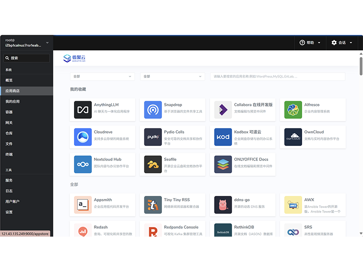
Task: Click the AnythingLLM title text
Action: (x=106, y=105)
